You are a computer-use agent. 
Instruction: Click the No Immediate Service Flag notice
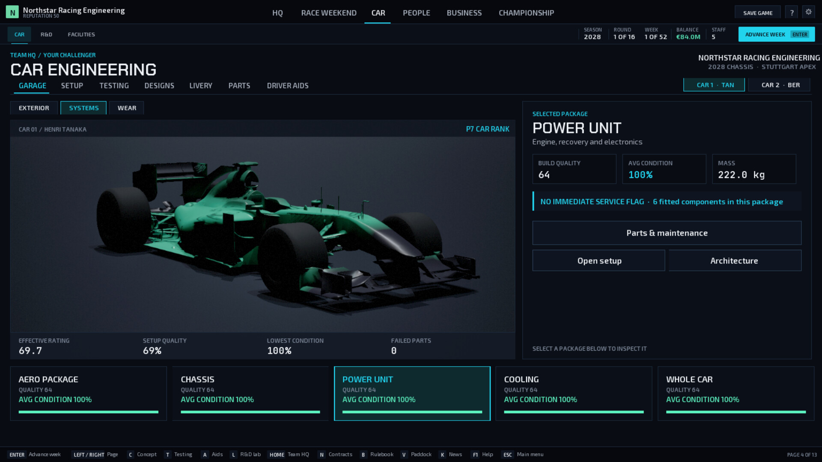click(x=667, y=201)
